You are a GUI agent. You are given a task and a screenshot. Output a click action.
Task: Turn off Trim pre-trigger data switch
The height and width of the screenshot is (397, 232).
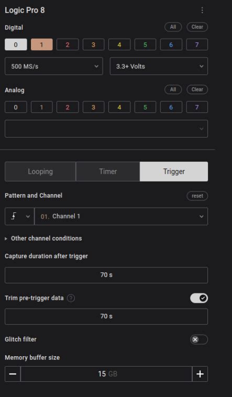199,298
